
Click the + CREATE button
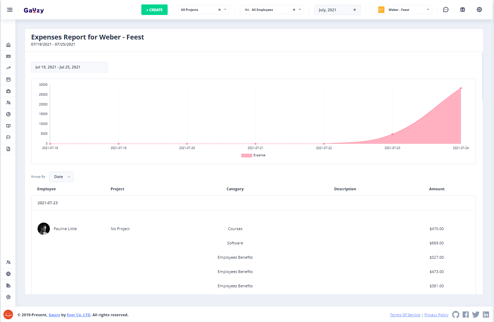(x=154, y=10)
